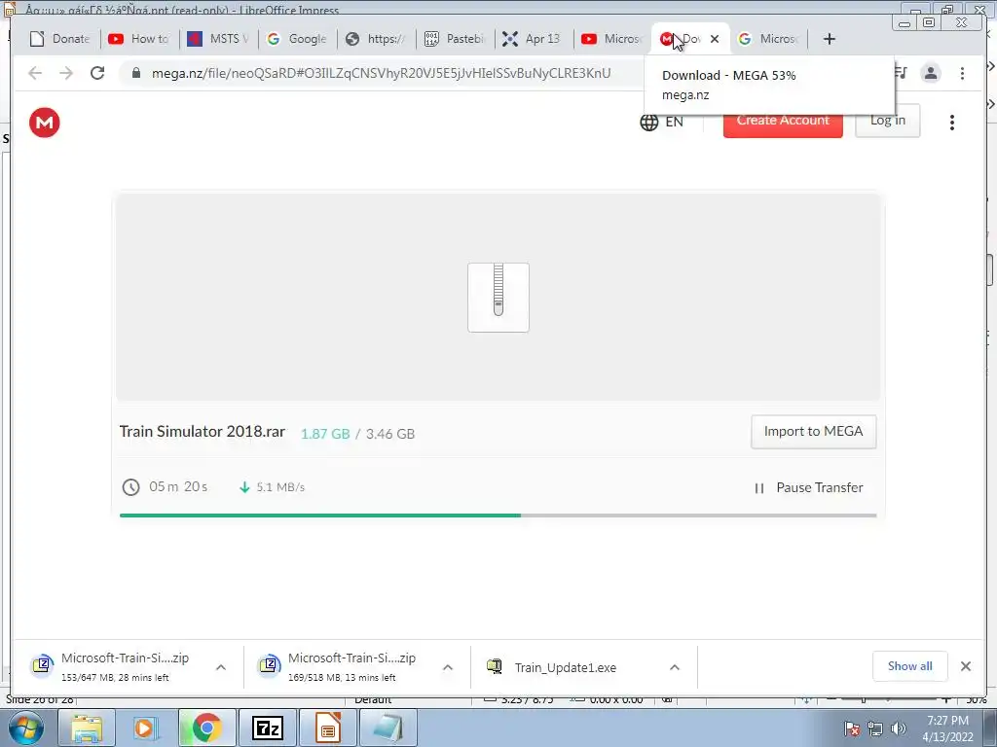Open the language globe selector EN
997x747 pixels.
tap(661, 122)
